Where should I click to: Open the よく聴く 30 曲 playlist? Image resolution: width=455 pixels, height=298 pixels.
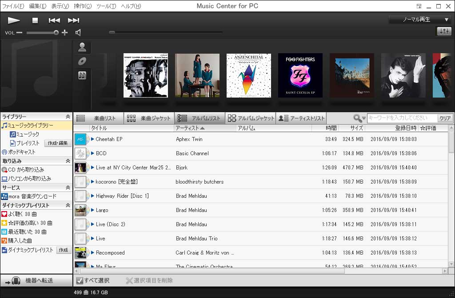pyautogui.click(x=19, y=214)
